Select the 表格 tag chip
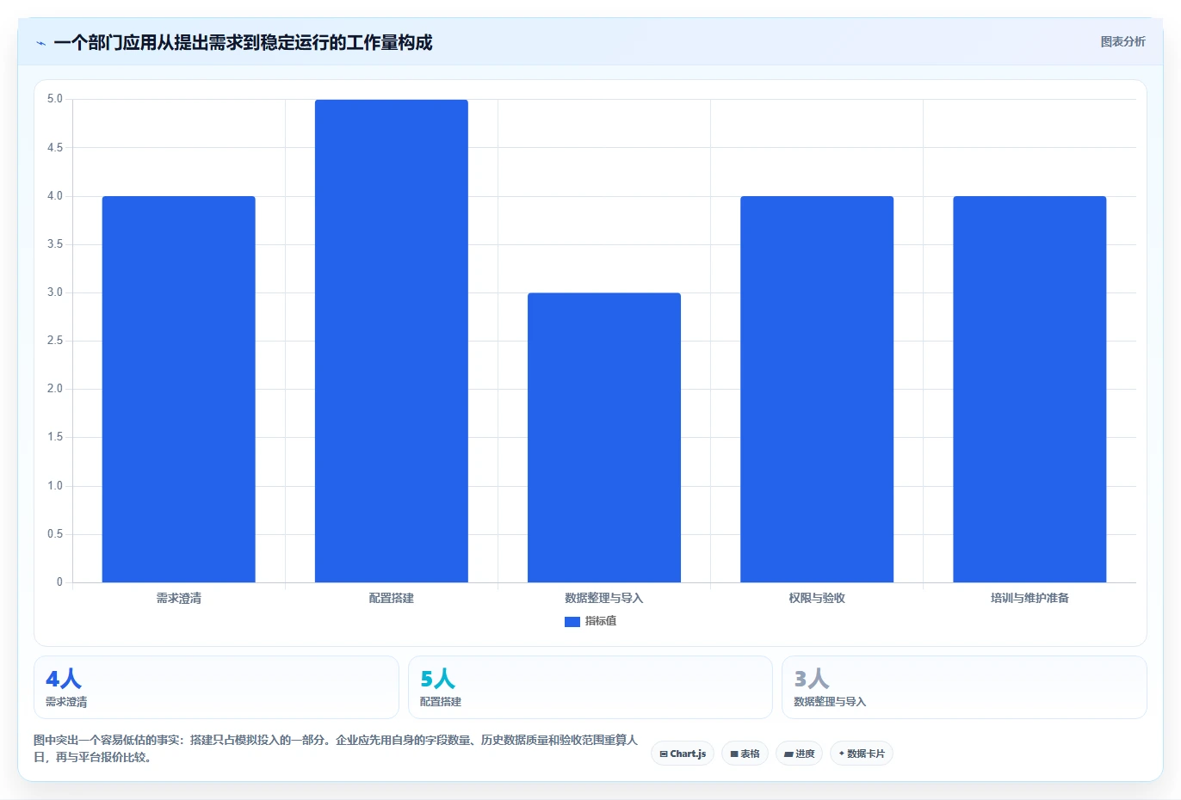Viewport: 1181px width, 800px height. [x=745, y=754]
